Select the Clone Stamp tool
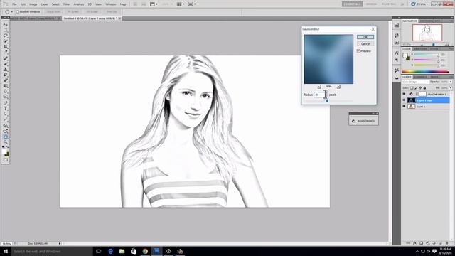This screenshot has width=455, height=256. pos(6,70)
